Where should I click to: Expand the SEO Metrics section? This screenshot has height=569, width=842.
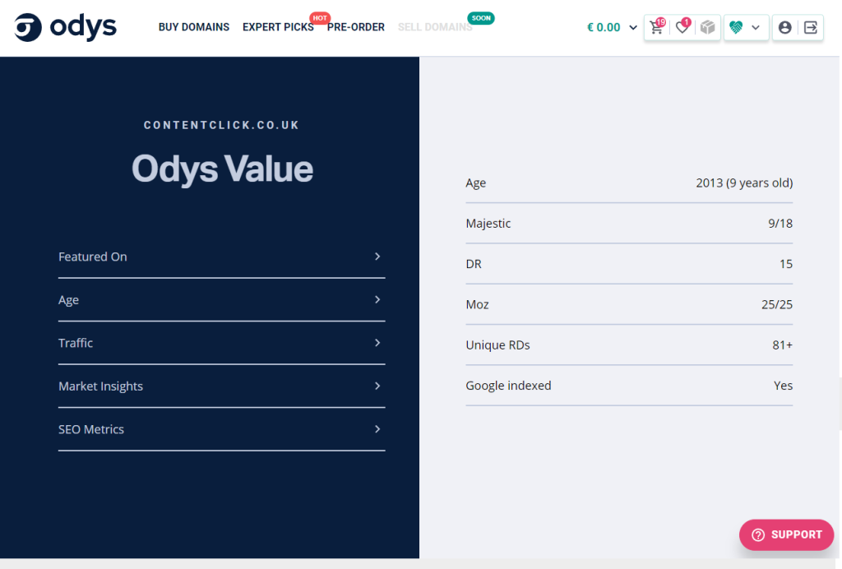(222, 429)
